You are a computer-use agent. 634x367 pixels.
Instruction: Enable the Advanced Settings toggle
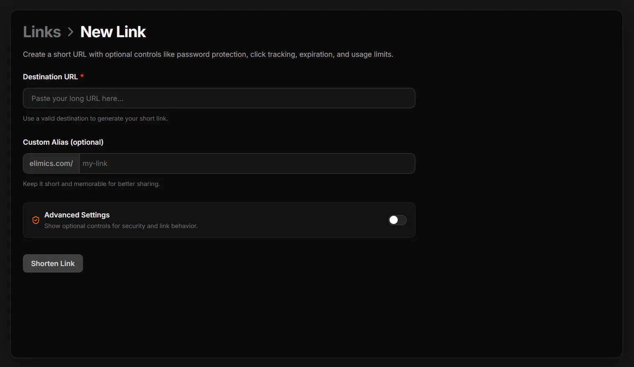pos(397,220)
